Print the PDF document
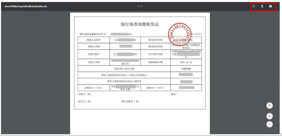Screen dimensions: 282x136 point(270,7)
